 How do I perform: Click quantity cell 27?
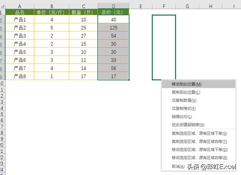[83, 36]
